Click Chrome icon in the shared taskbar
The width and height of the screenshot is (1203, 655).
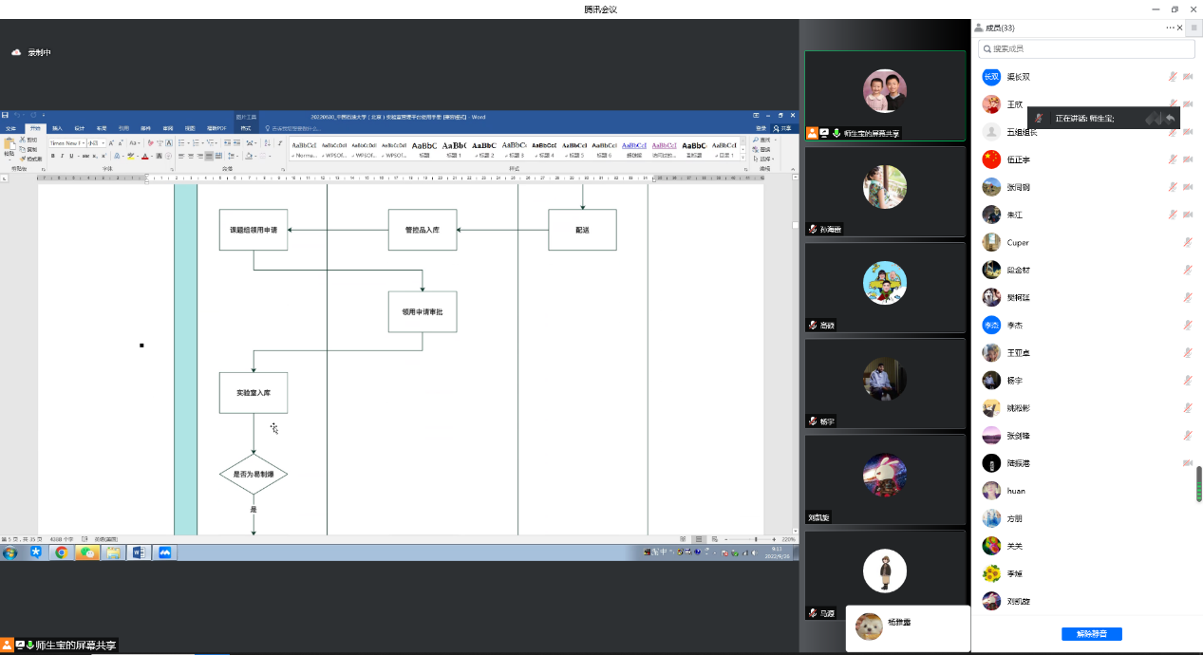tap(62, 552)
